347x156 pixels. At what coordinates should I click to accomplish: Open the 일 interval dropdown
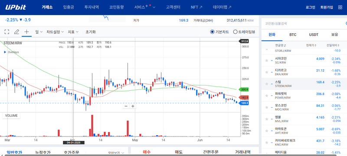click(x=39, y=32)
